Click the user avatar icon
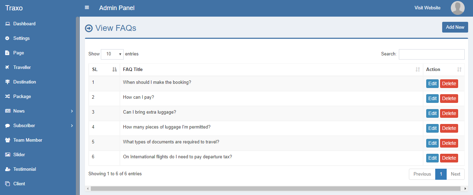This screenshot has height=195, width=473. 457,8
